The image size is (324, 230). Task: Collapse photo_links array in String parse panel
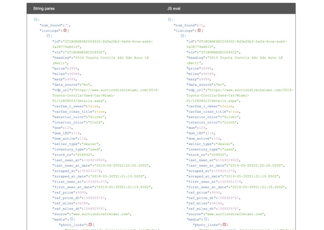(x=90, y=224)
